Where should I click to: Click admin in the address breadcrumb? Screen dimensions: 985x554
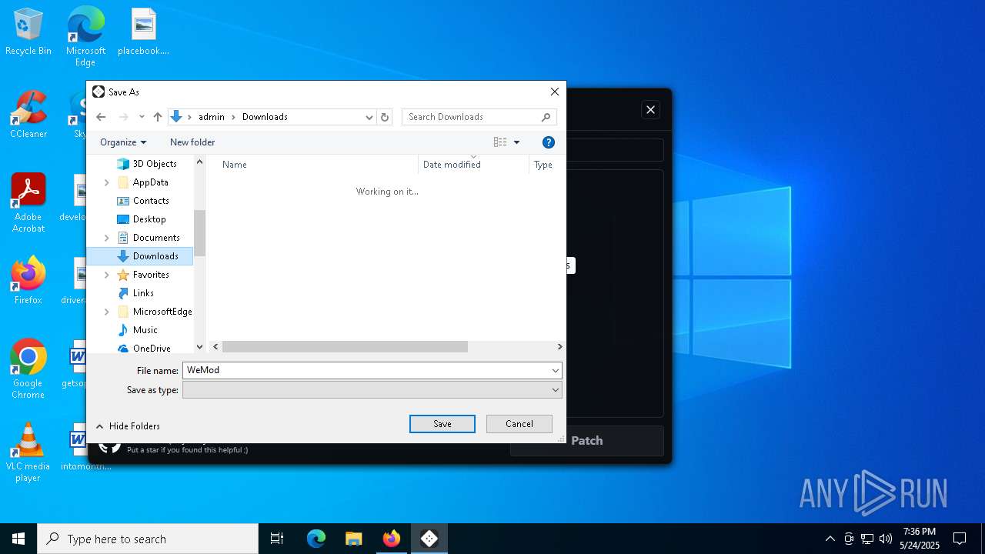click(212, 117)
